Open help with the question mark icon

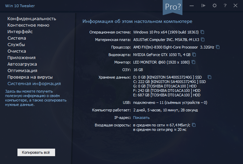(x=225, y=6)
